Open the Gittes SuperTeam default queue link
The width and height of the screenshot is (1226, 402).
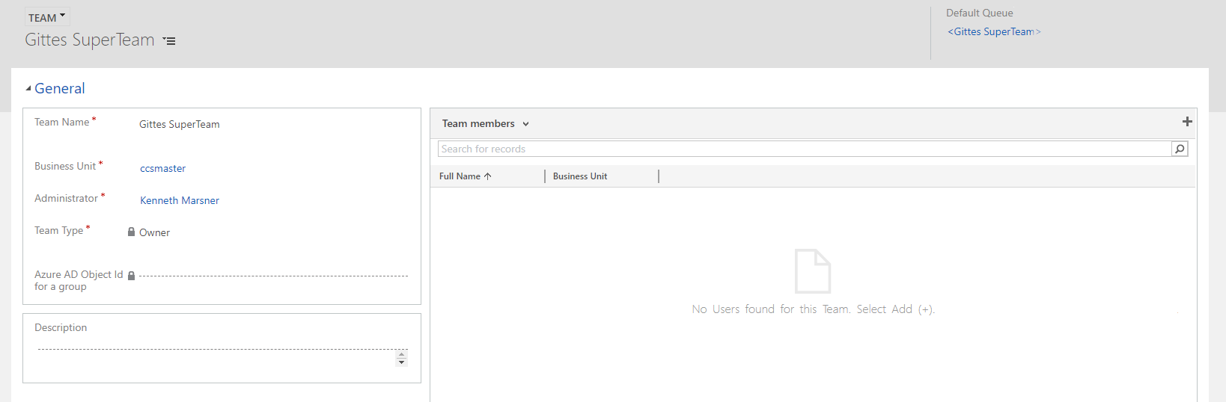coord(994,31)
